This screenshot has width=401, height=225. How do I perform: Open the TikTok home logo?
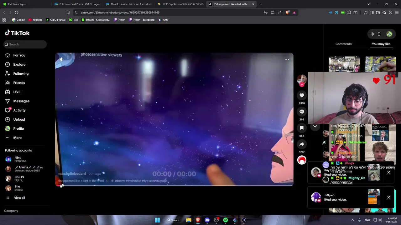click(x=17, y=33)
